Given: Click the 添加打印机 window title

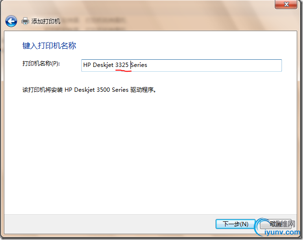Looking at the screenshot, I should click(x=46, y=21).
